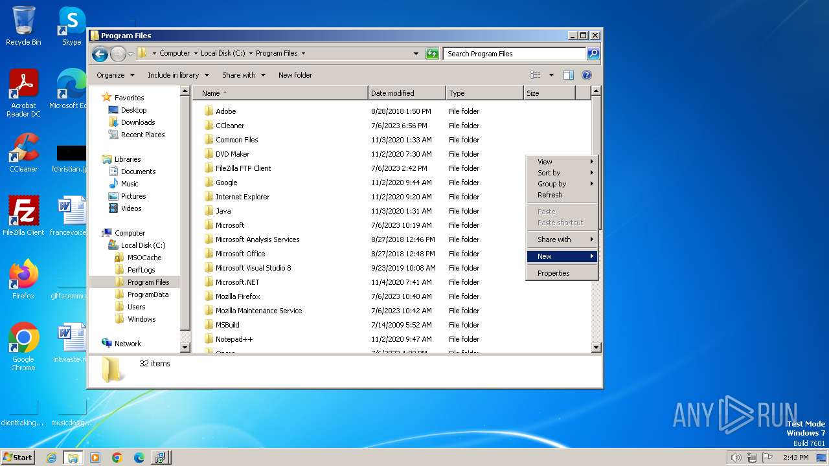Select the Microsoft Office folder
The height and width of the screenshot is (466, 829).
point(240,254)
